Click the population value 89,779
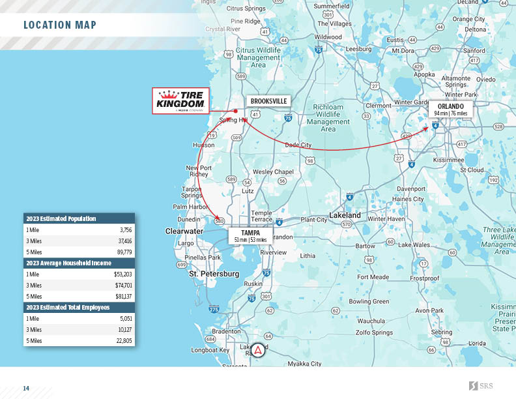Image resolution: width=516 pixels, height=399 pixels. pyautogui.click(x=124, y=252)
